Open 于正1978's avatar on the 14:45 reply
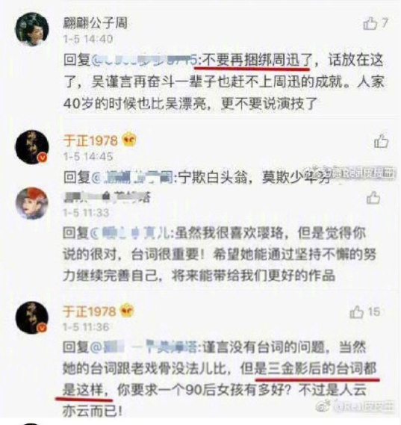401x425 pixels. tap(32, 147)
